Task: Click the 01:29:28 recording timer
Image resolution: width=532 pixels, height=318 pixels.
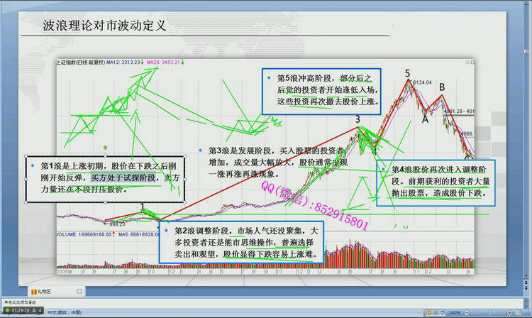Action: click(19, 310)
